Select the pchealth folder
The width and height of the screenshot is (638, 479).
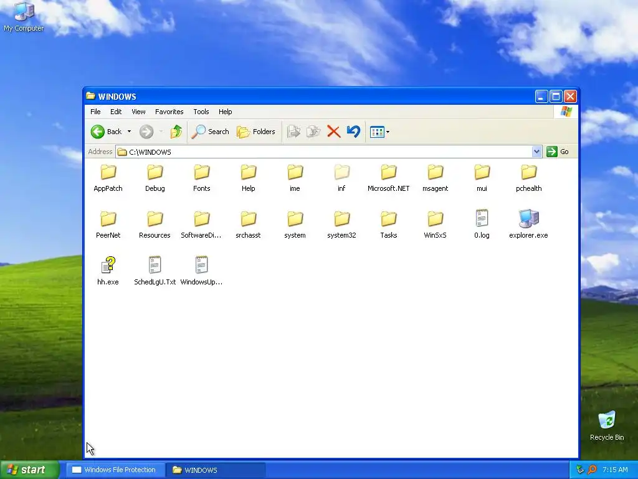coord(529,178)
